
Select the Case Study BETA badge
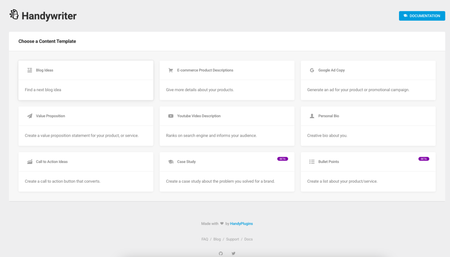coord(283,158)
